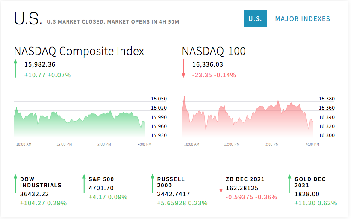Click the green arrow next to Russell 2000
The height and width of the screenshot is (219, 351).
click(x=152, y=184)
